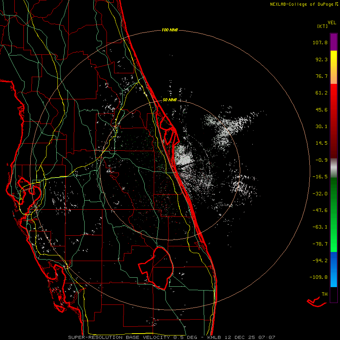Select the -32.0 legend value
Viewport: 340px width, 340px height.
tap(320, 194)
